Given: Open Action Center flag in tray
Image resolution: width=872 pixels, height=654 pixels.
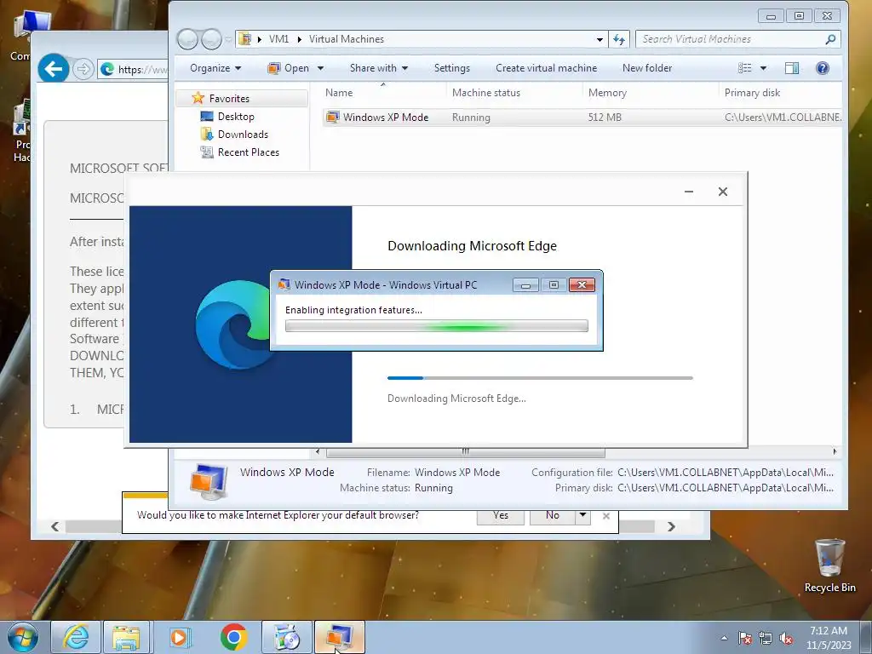Looking at the screenshot, I should [745, 638].
